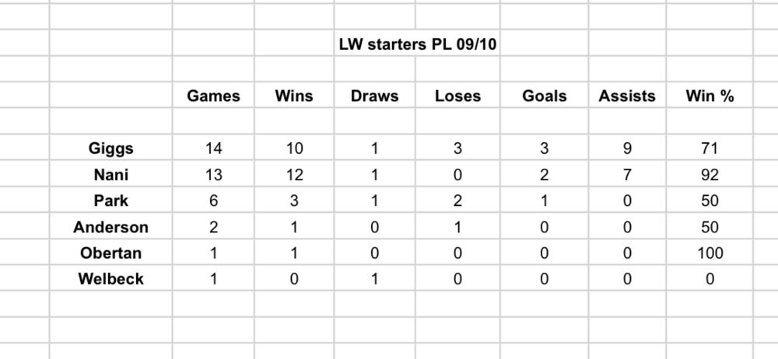Screen dimensions: 778x359
Task: Select Giggs' win percentage cell showing 71
Action: (x=710, y=148)
